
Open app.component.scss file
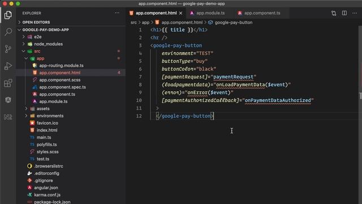pos(59,80)
